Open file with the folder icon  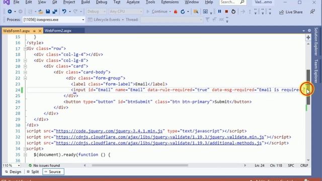(x=40, y=12)
